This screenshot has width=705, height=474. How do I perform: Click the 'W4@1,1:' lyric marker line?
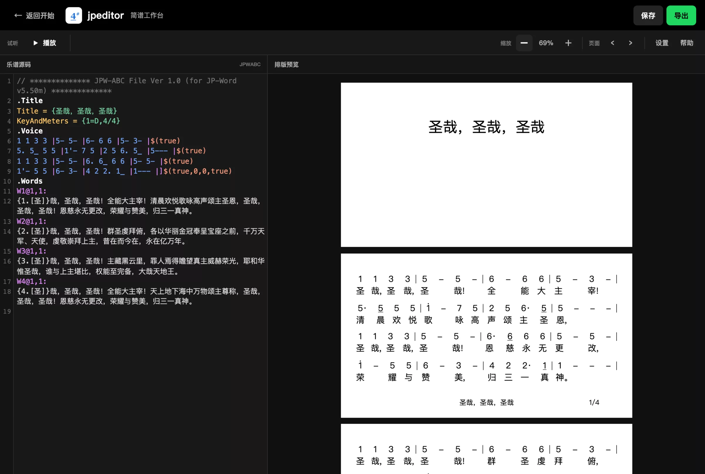coord(32,282)
